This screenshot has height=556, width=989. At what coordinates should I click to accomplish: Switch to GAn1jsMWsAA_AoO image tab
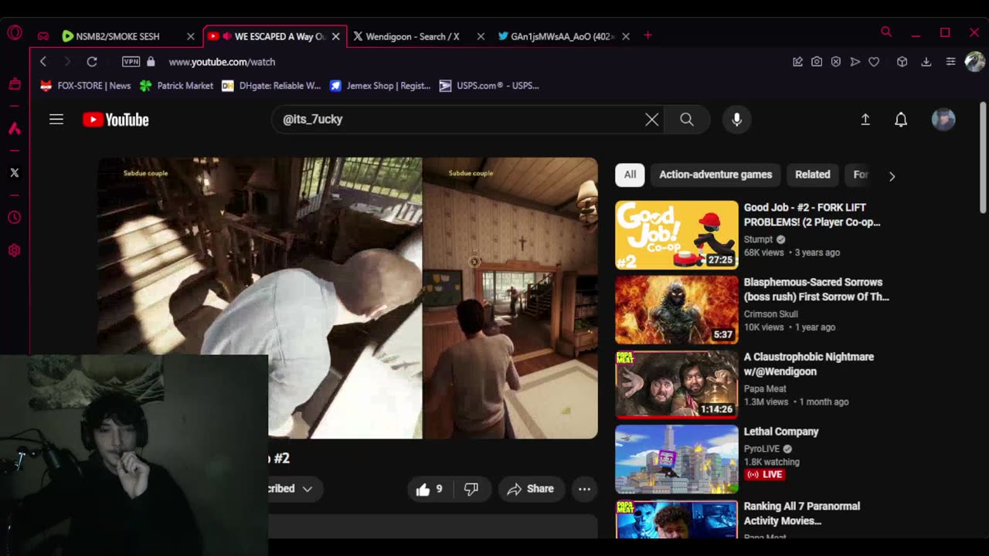pyautogui.click(x=562, y=36)
